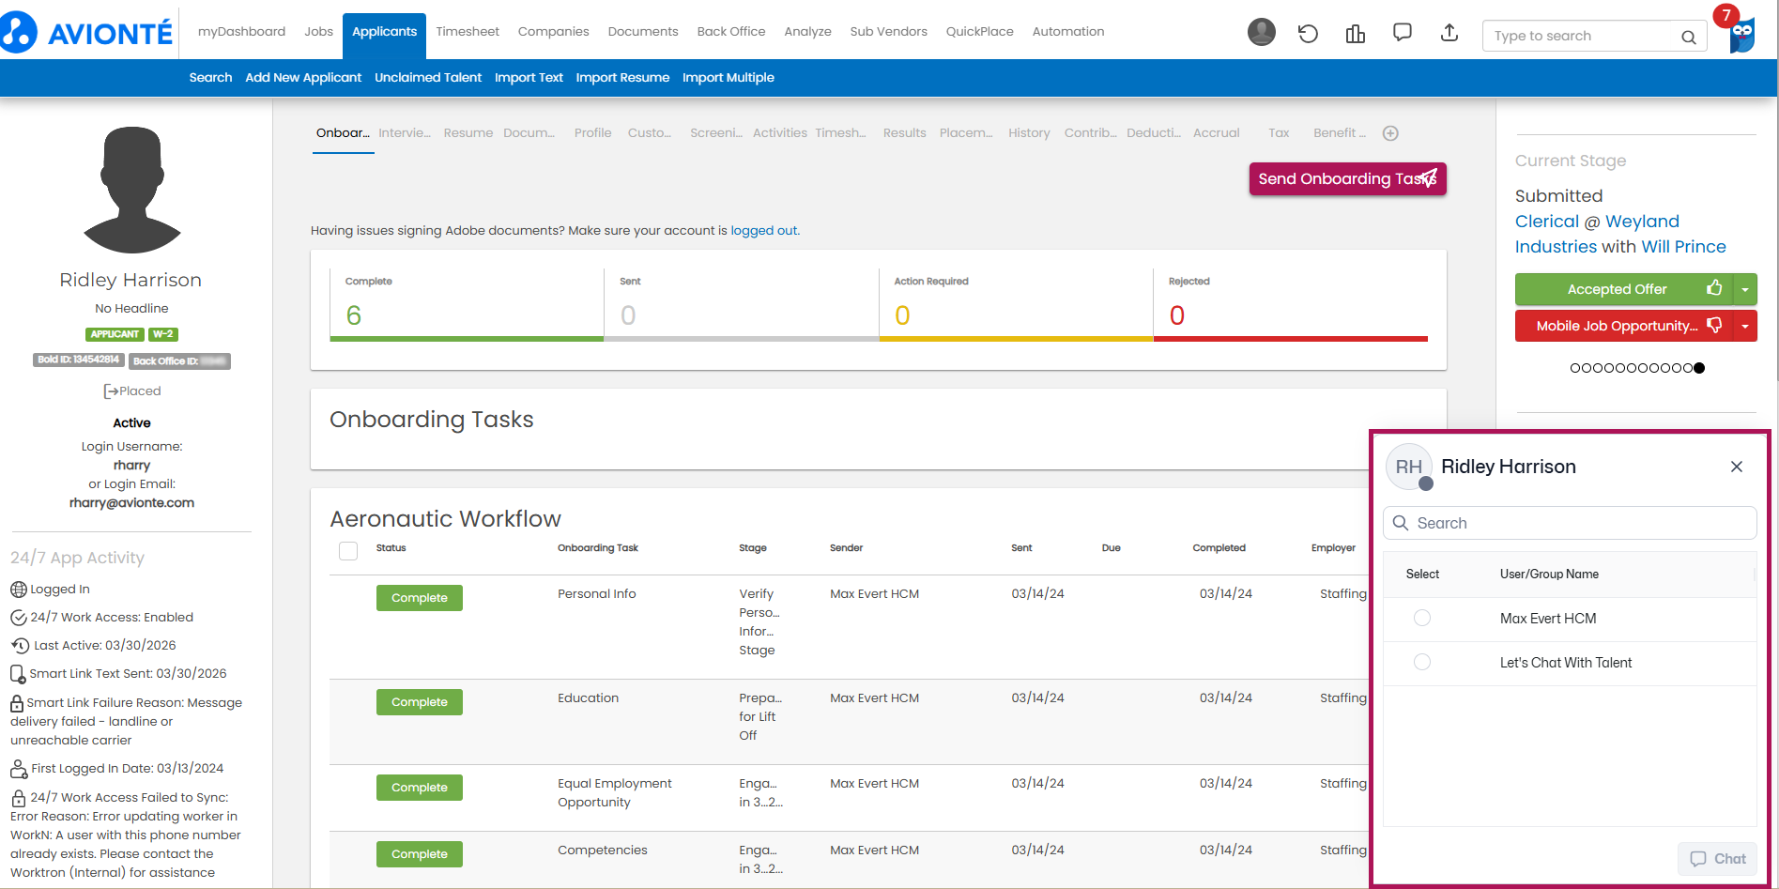Switch to the Resume tab
The width and height of the screenshot is (1779, 889).
tap(468, 133)
